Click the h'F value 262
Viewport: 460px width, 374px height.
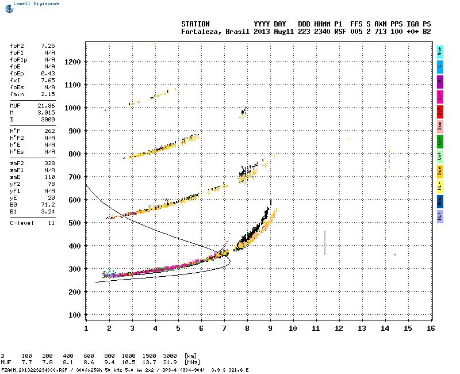coord(50,131)
